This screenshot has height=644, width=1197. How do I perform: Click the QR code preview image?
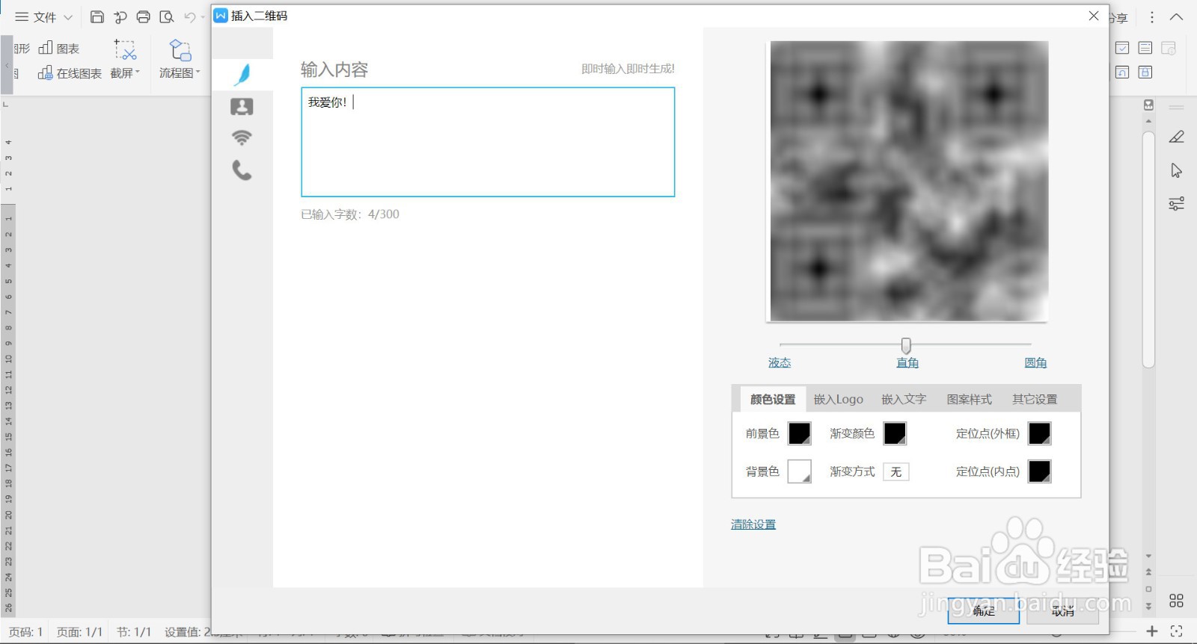[908, 181]
